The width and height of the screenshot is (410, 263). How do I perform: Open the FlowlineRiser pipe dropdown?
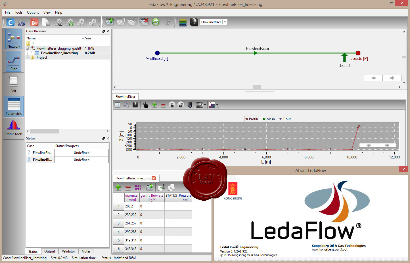[x=225, y=22]
